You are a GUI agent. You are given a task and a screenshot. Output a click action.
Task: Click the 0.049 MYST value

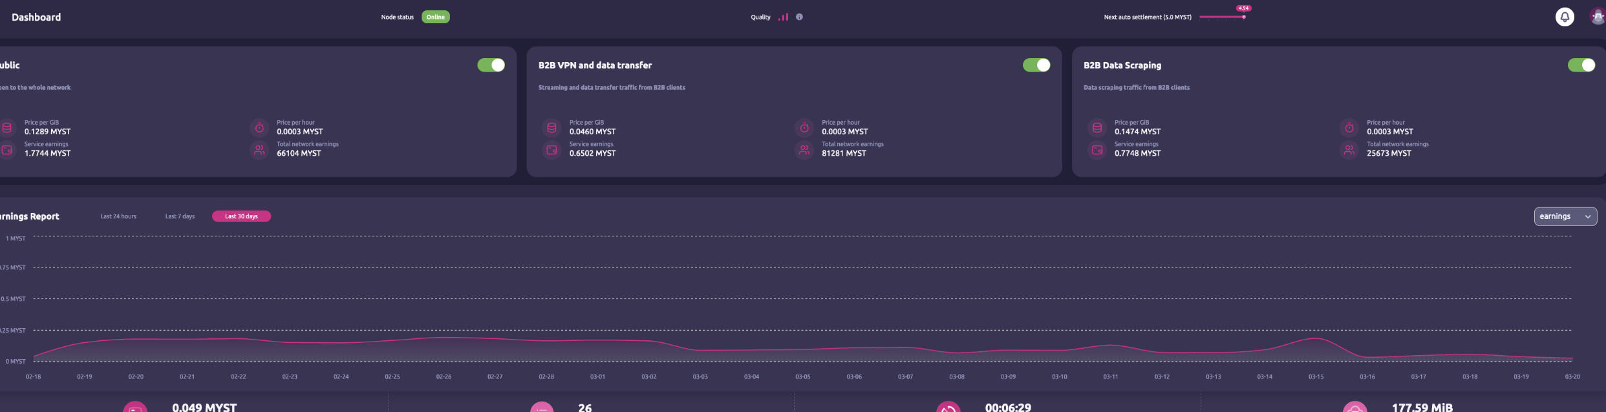pos(204,407)
